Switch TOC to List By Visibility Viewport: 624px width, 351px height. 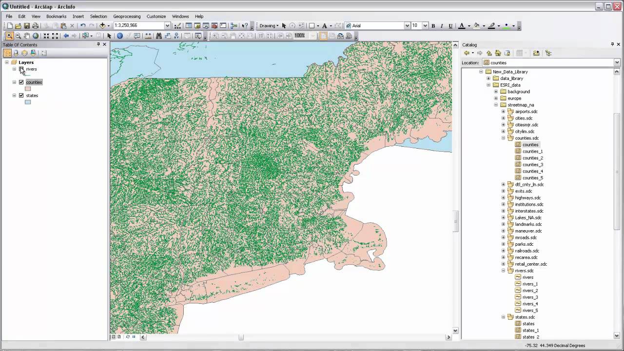[x=24, y=53]
